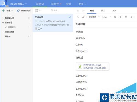Open the 微软雅黑 font family dropdown

click(94, 17)
